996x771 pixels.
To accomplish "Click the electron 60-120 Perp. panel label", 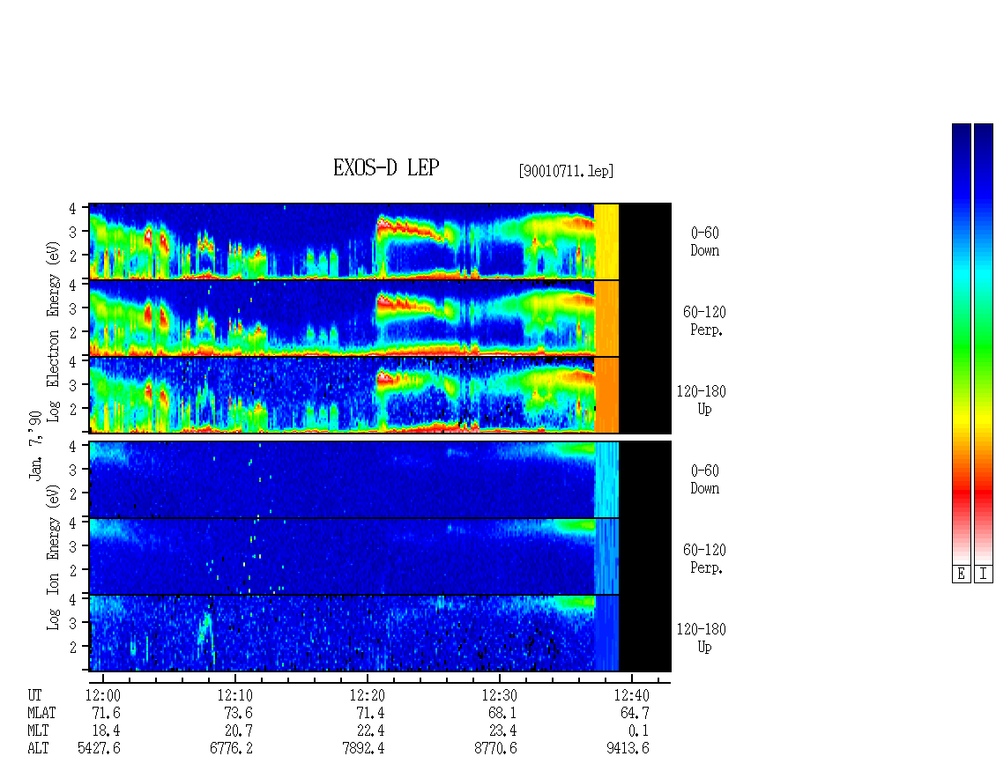I will coord(704,322).
